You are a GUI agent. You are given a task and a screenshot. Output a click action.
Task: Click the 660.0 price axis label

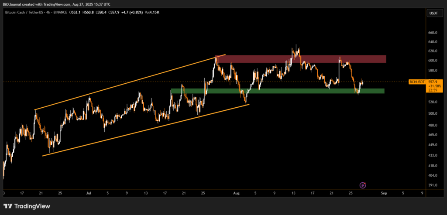click(x=433, y=33)
